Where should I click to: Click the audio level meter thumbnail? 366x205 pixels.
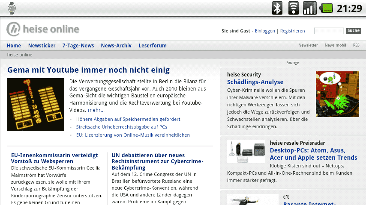[36, 105]
